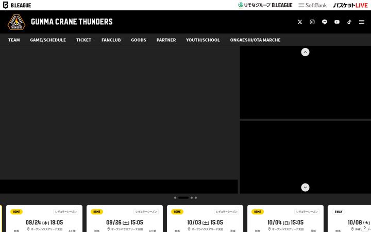Open the team's TikTok page
371x232 pixels.
click(x=349, y=22)
